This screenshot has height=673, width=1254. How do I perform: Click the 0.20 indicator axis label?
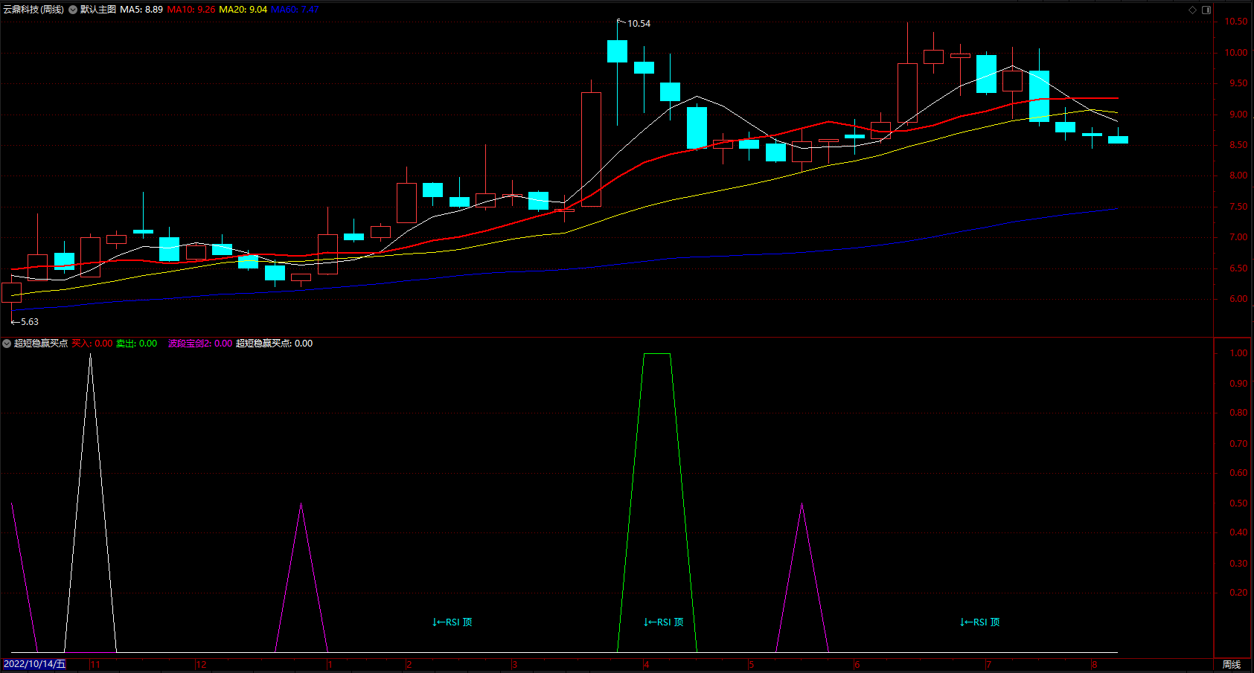[x=1238, y=593]
